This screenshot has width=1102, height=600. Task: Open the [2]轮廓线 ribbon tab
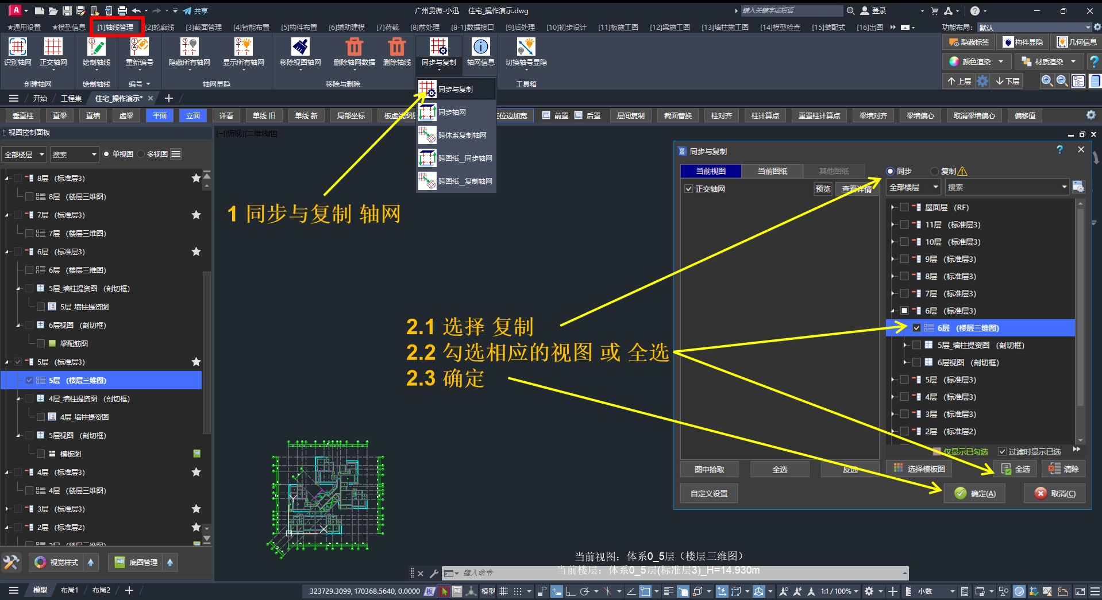(x=159, y=27)
